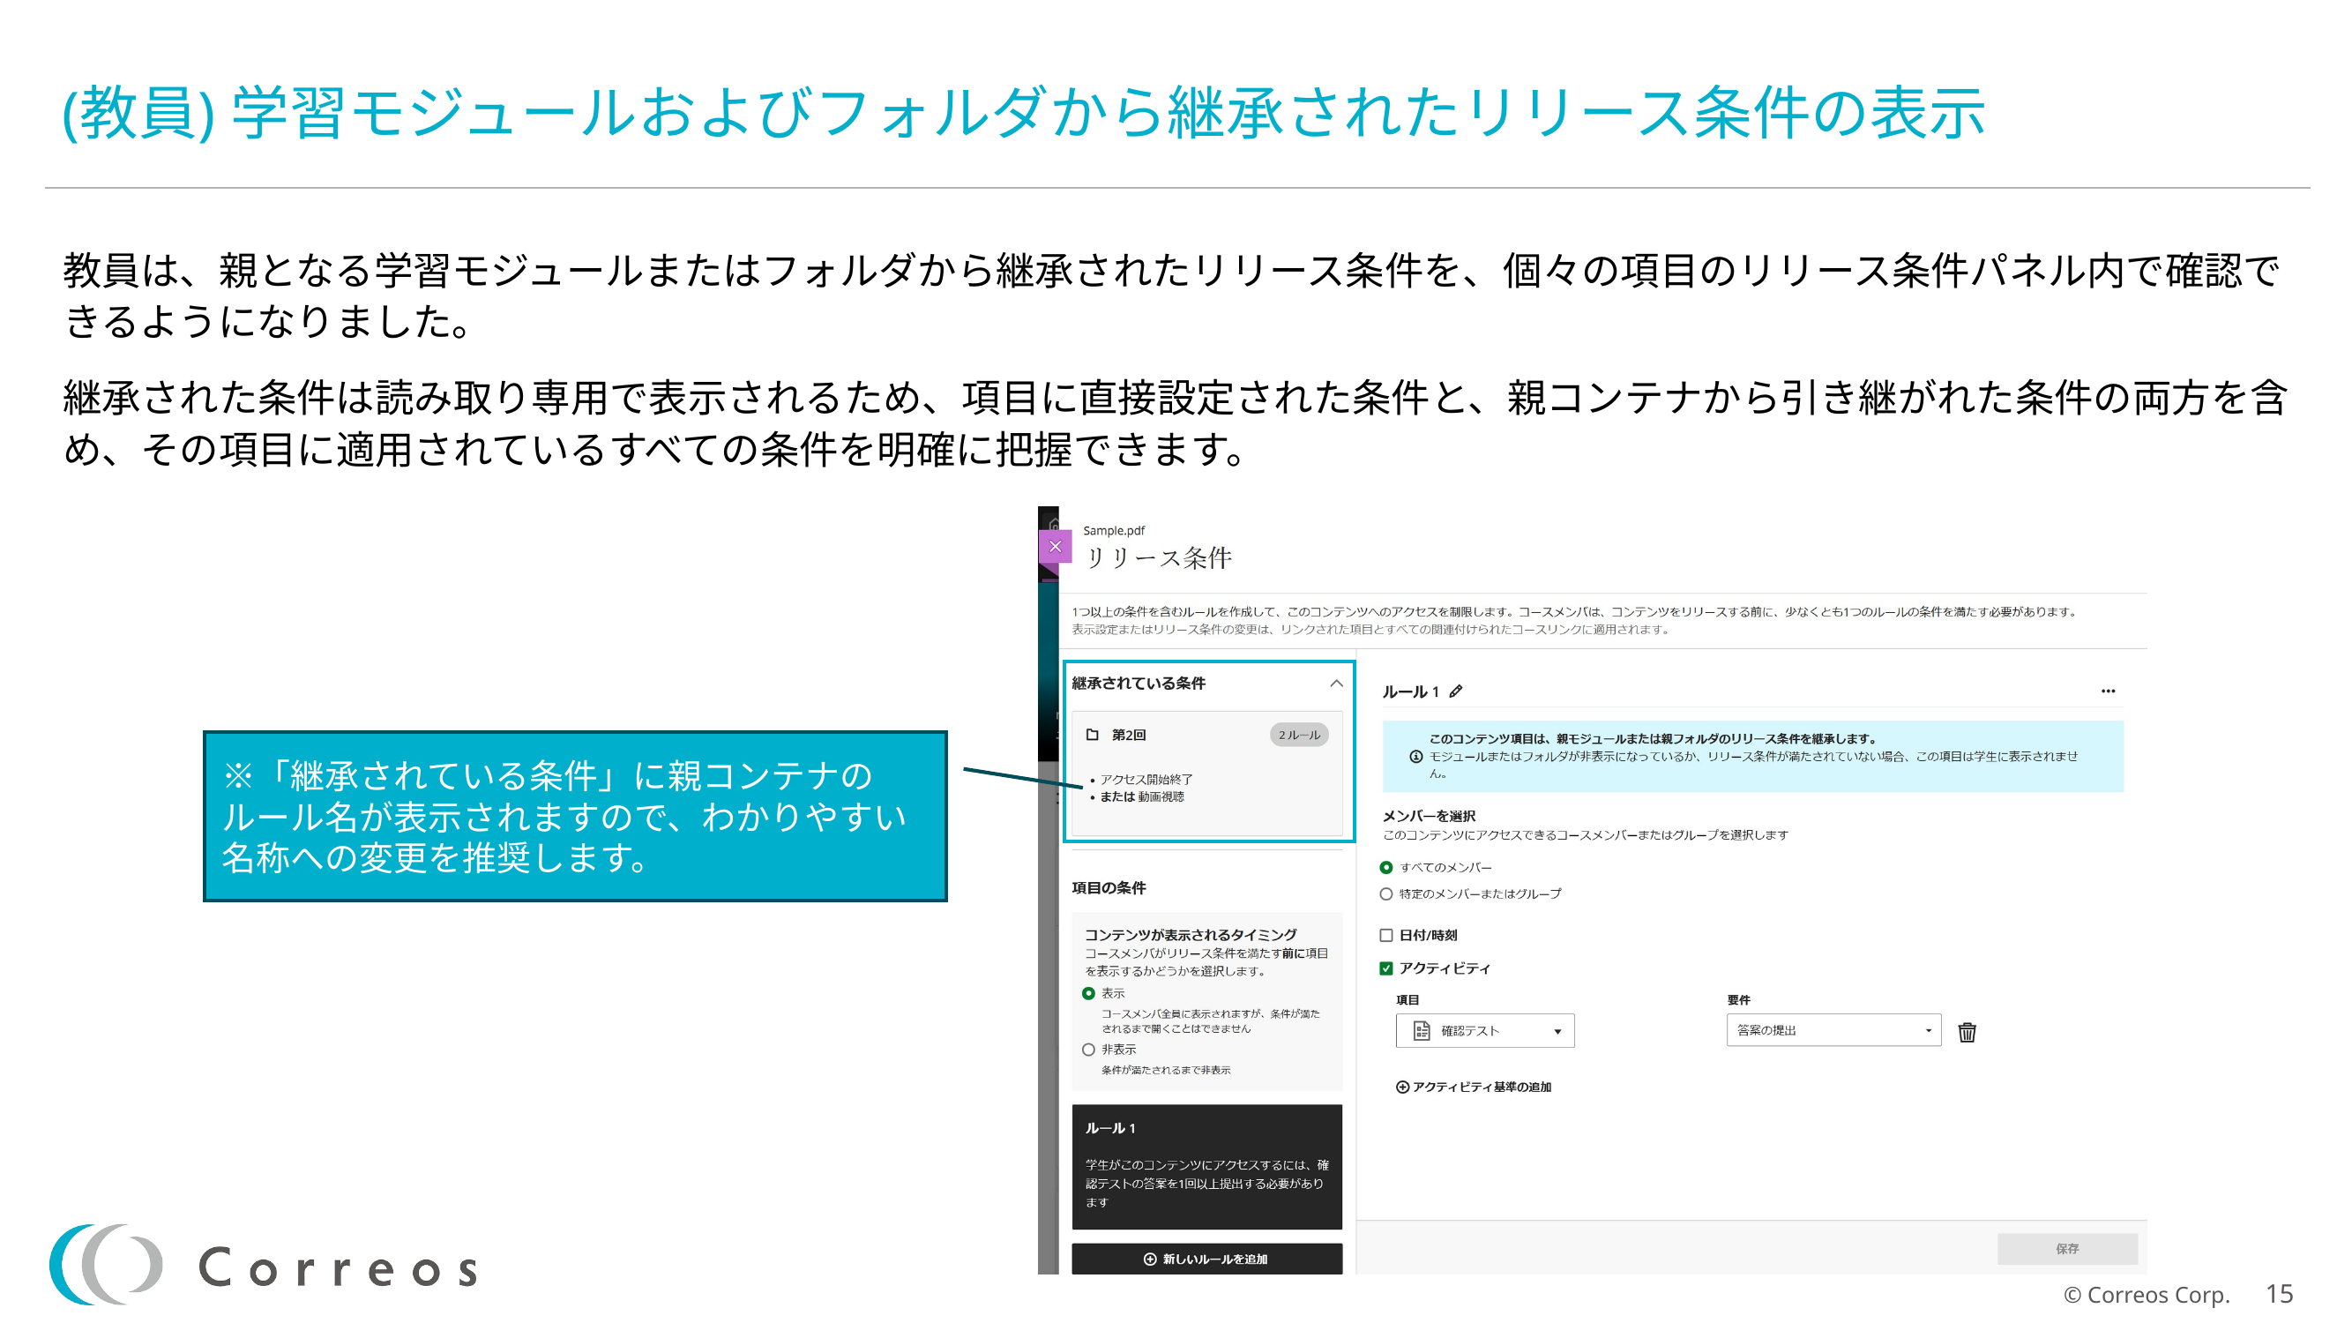2352x1323 pixels.
Task: Click the Sample.pdf file name
Action: [1113, 530]
